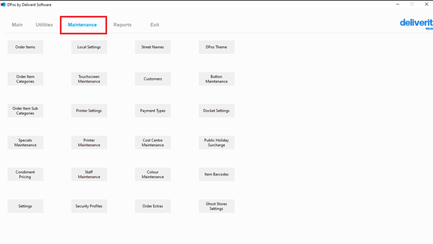Open Order Item Sub Categories

[x=25, y=111]
